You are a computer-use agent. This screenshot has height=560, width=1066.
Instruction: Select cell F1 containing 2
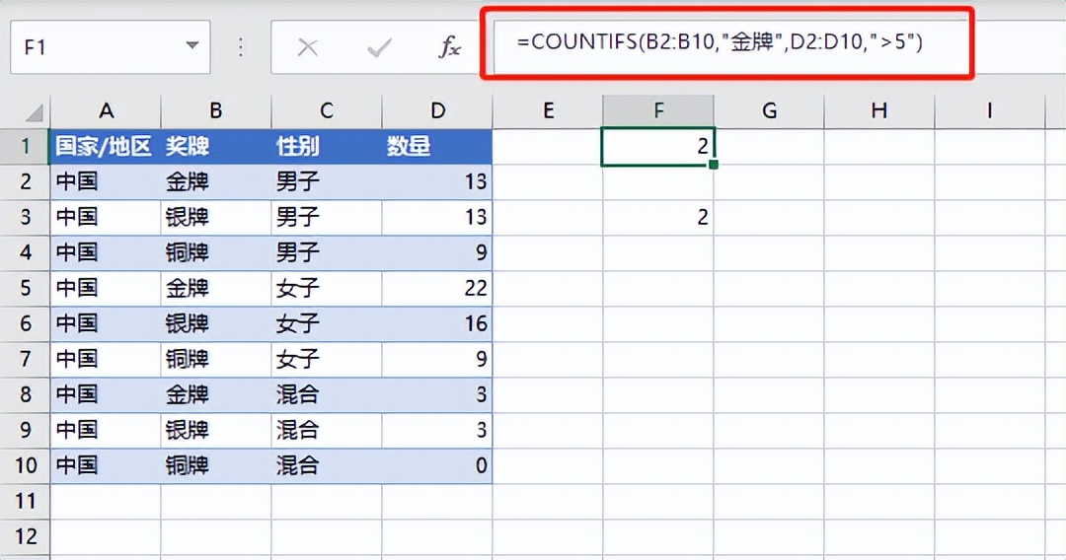(658, 146)
